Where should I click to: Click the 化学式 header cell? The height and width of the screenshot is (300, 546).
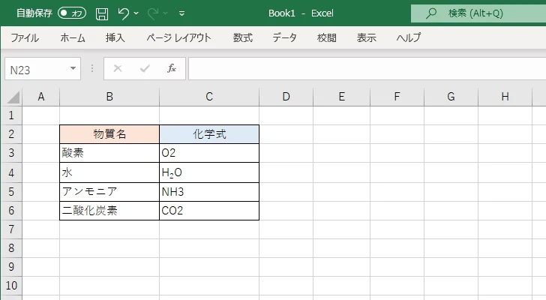tap(209, 134)
